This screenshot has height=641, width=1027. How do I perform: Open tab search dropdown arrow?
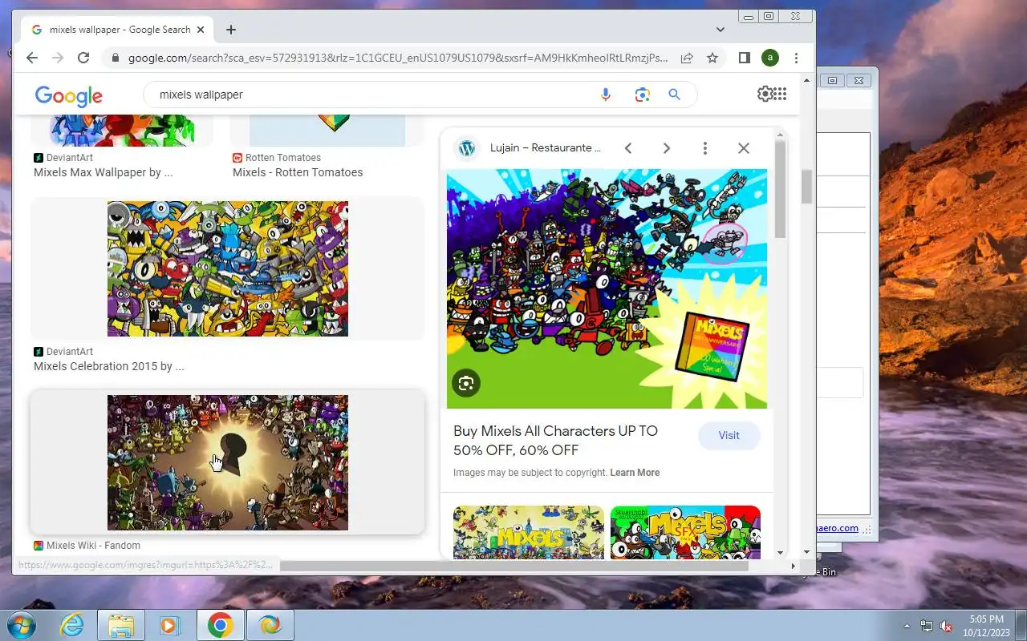coord(720,30)
